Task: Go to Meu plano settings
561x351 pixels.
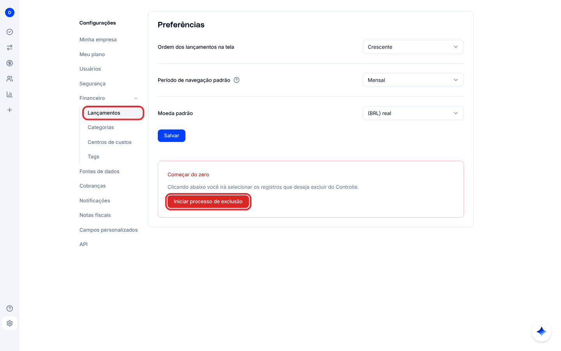Action: pyautogui.click(x=92, y=55)
